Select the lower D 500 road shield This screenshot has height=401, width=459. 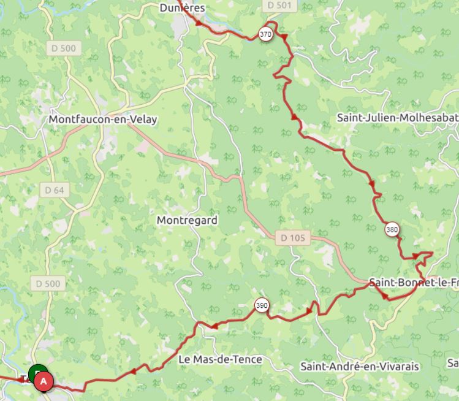[x=48, y=283]
